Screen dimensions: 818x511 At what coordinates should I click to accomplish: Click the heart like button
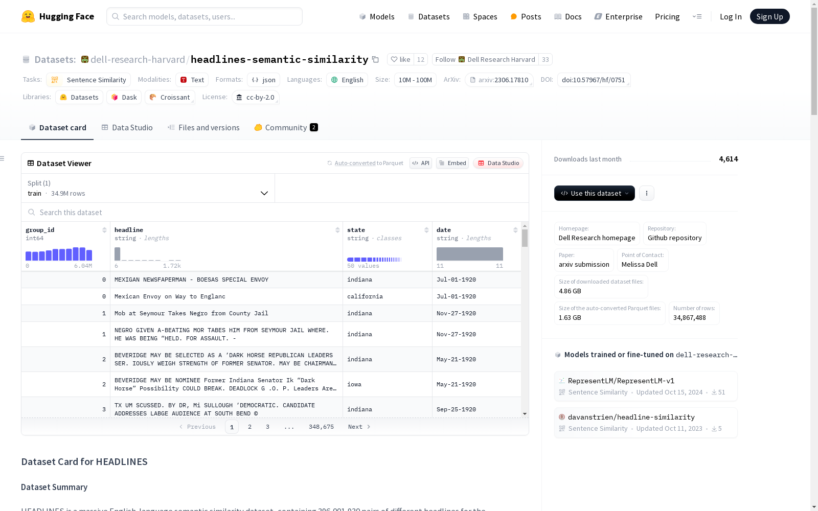(400, 59)
